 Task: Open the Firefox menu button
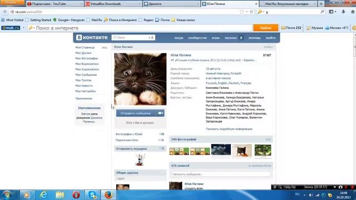(12, 2)
